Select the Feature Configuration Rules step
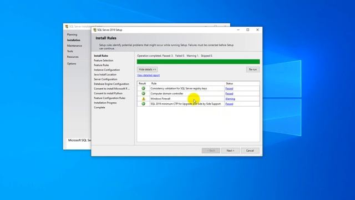 point(110,98)
